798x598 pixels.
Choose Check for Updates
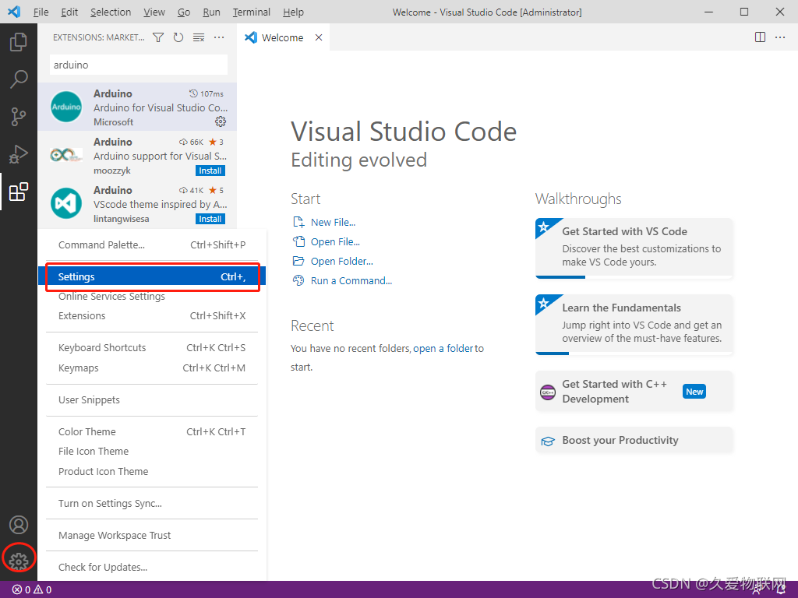click(x=152, y=568)
